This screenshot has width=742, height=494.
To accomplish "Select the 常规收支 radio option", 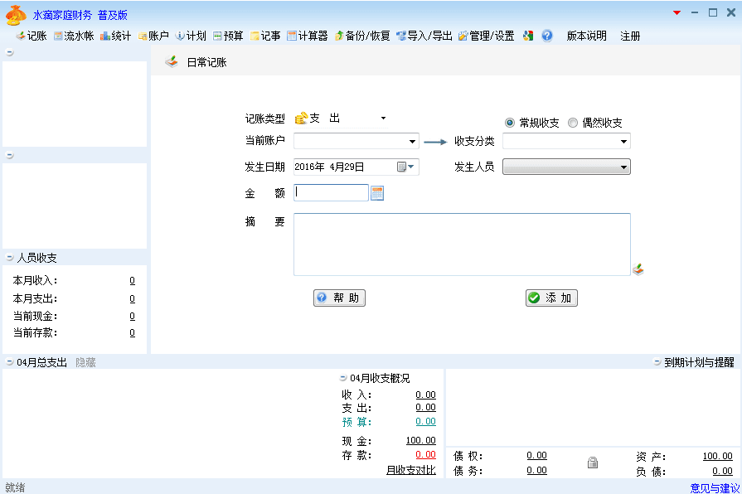I will (x=510, y=123).
